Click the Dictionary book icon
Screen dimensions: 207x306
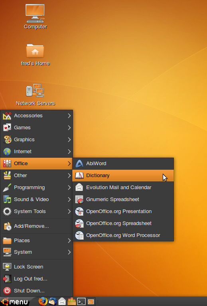79,176
